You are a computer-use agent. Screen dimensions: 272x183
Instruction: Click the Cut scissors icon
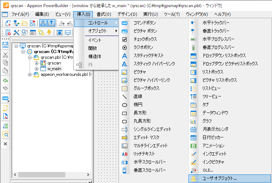pos(5,55)
